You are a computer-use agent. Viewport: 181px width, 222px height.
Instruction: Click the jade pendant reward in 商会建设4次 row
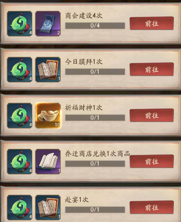click(20, 24)
